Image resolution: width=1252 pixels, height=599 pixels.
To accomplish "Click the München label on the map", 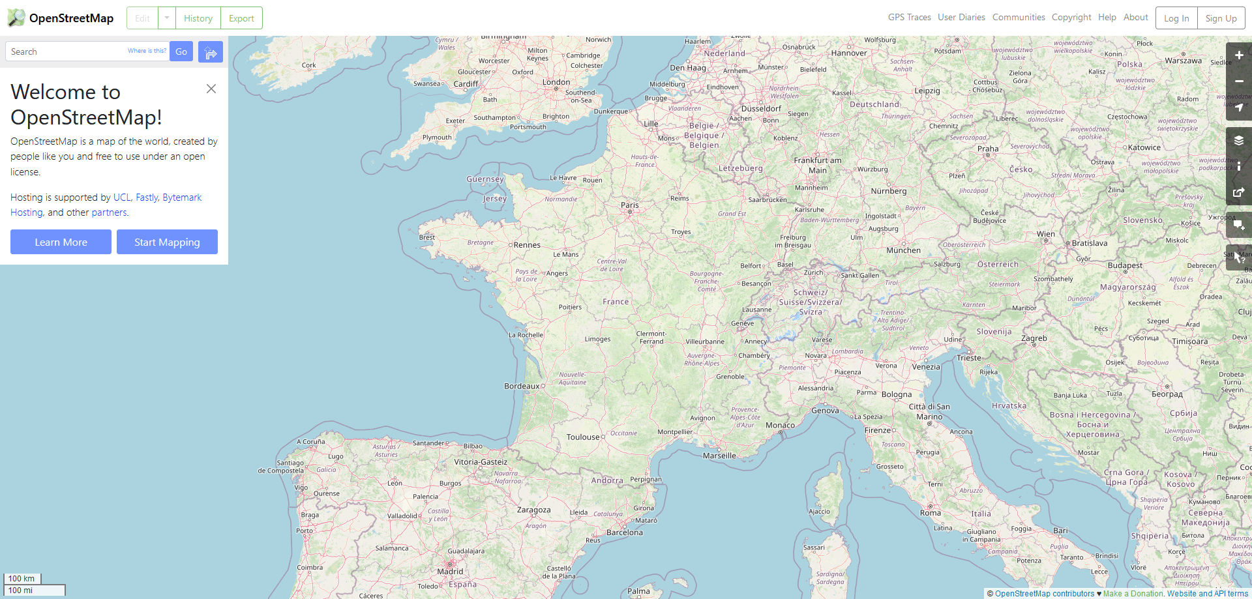I will (x=904, y=250).
